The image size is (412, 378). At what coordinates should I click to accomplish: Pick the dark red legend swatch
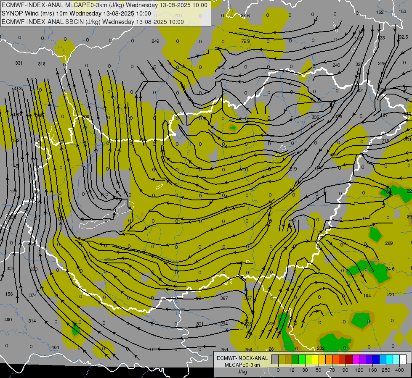(349, 359)
